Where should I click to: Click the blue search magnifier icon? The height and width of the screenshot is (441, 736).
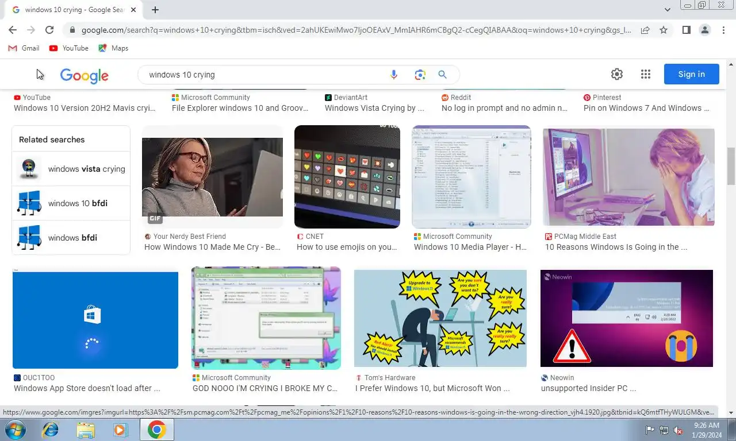442,75
